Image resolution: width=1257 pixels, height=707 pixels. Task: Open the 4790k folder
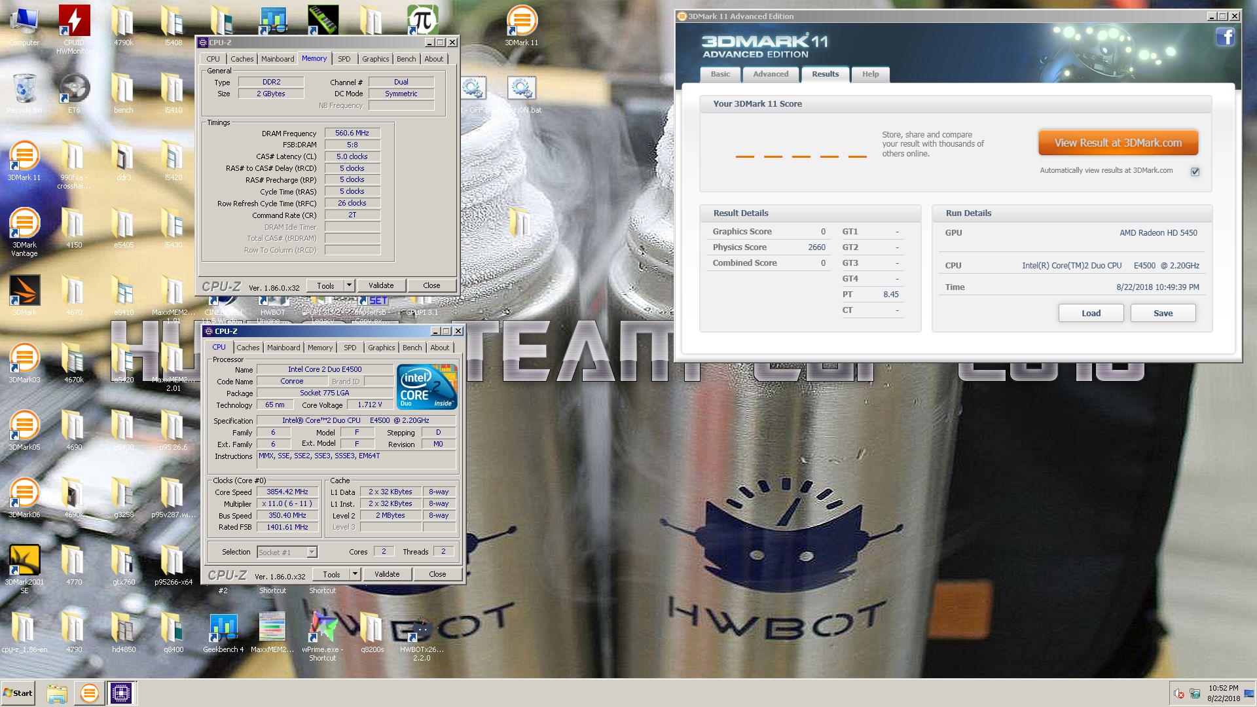point(124,26)
